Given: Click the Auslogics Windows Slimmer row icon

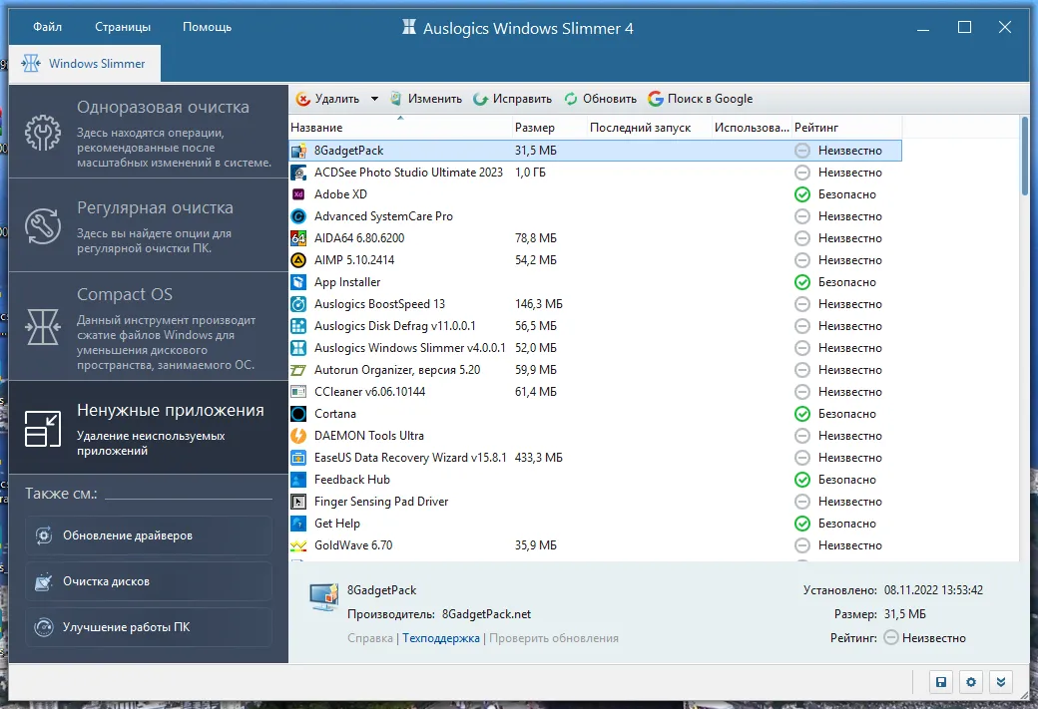Looking at the screenshot, I should (x=298, y=348).
